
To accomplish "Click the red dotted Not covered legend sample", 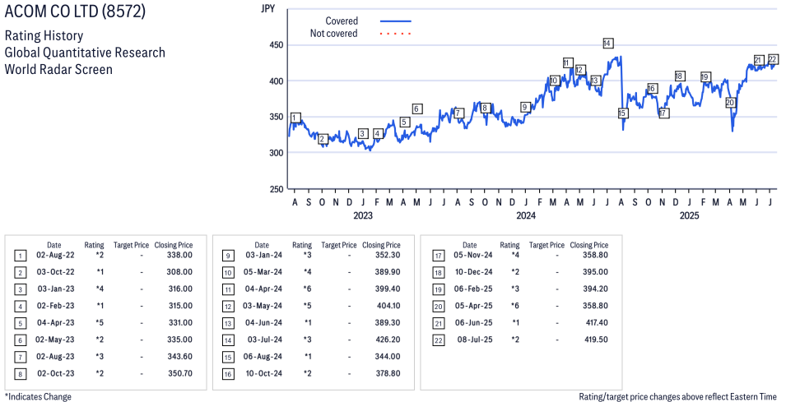I will (x=396, y=34).
